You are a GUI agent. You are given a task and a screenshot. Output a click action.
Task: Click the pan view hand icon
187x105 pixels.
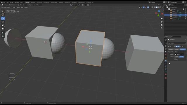[162, 22]
